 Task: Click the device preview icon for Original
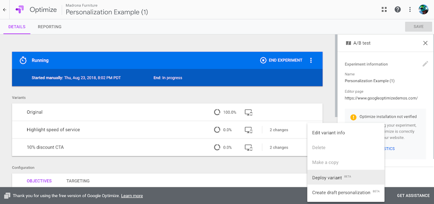click(x=249, y=112)
